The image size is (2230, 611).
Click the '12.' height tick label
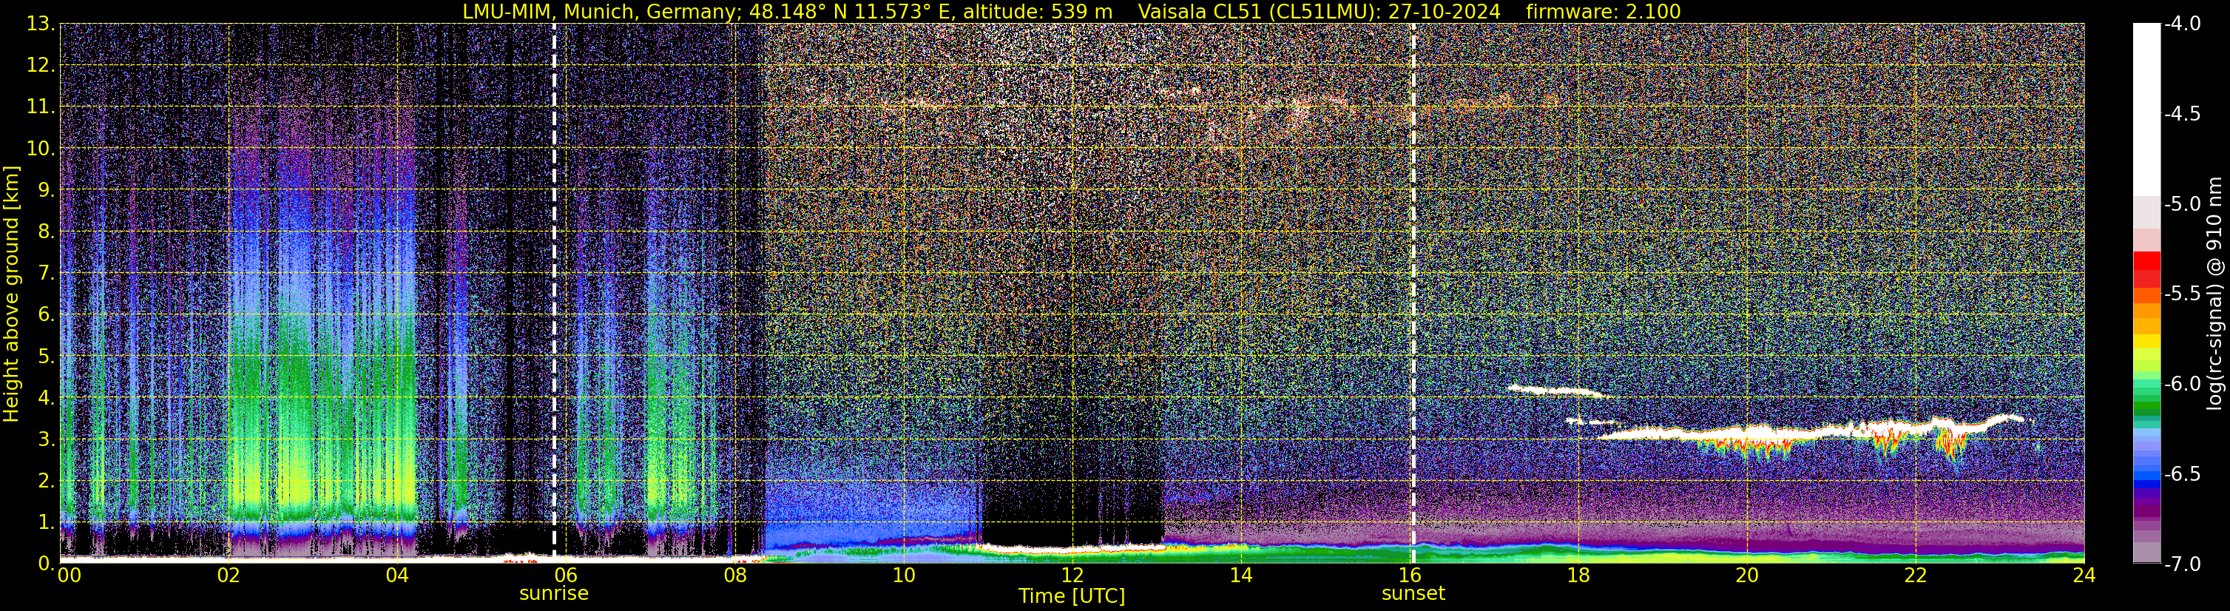click(41, 65)
